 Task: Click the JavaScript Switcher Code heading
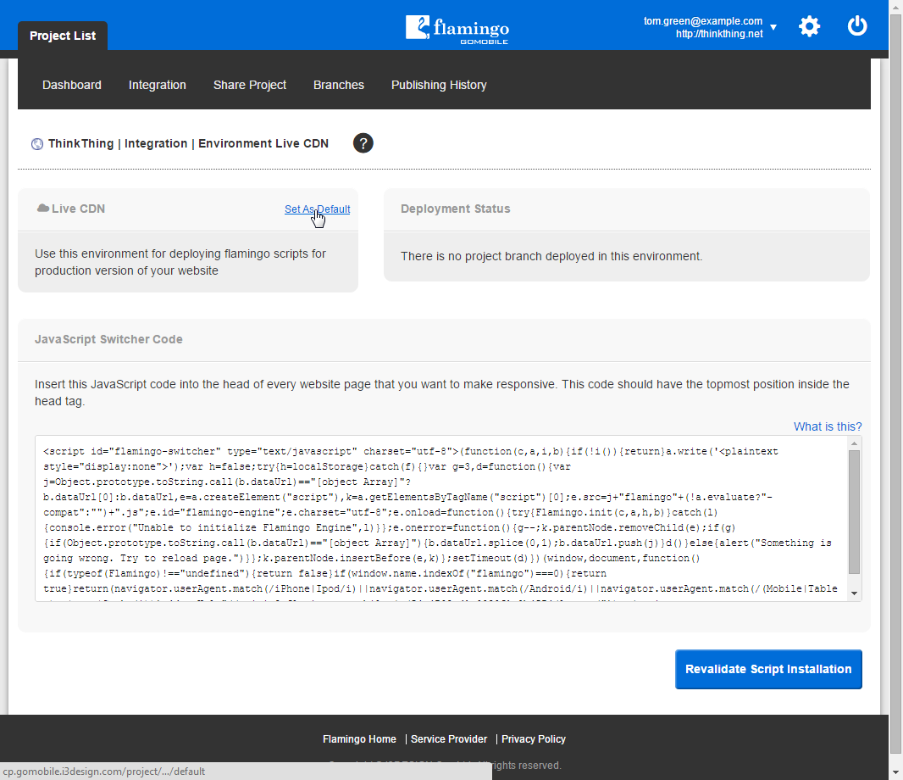[x=108, y=340]
